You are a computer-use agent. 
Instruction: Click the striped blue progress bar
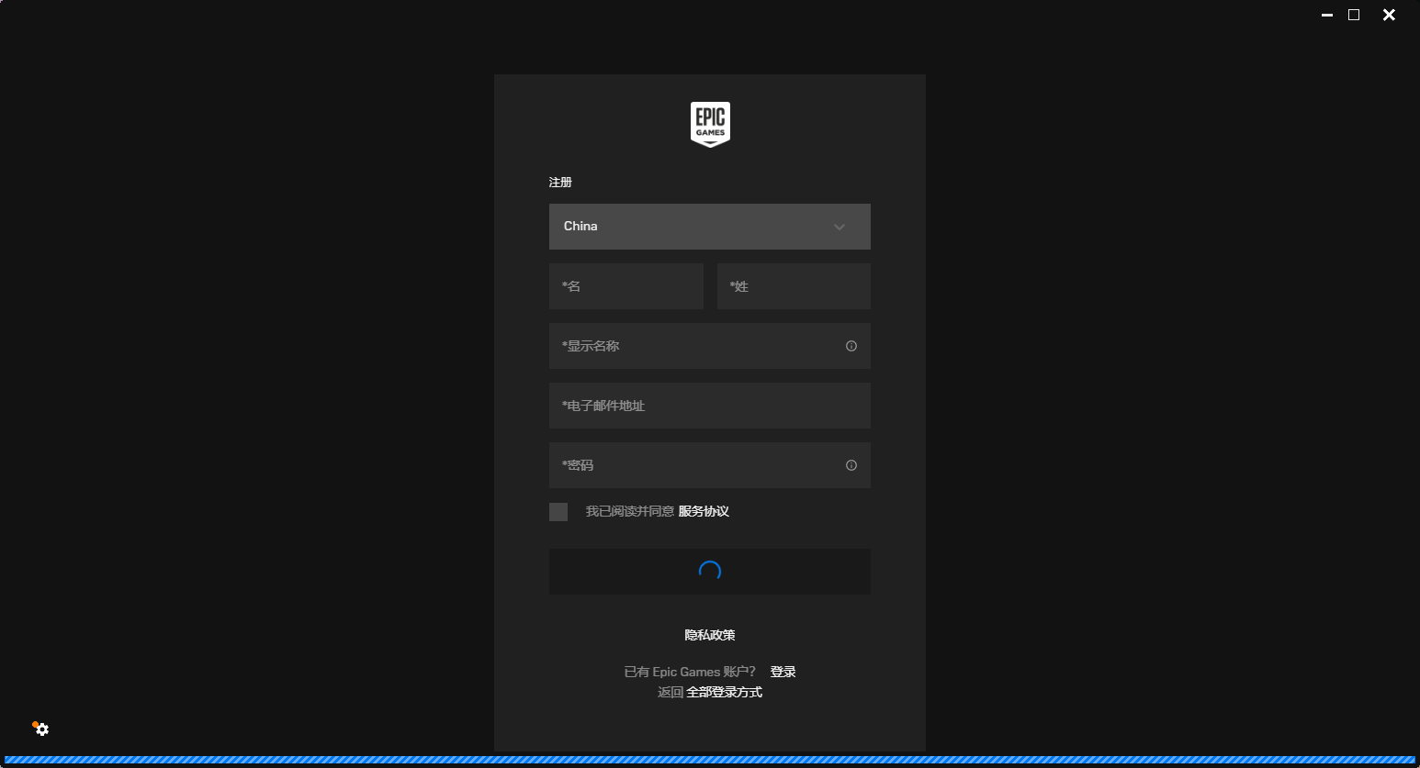point(709,760)
